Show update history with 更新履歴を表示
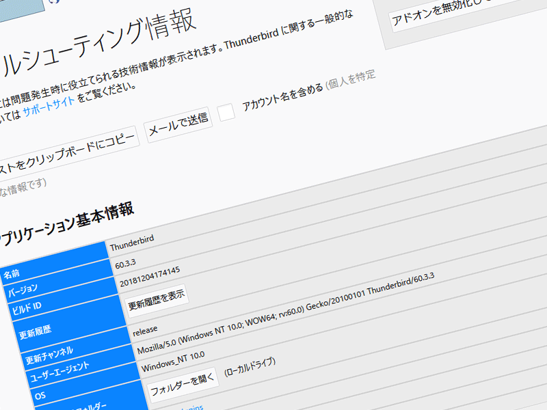 point(157,301)
